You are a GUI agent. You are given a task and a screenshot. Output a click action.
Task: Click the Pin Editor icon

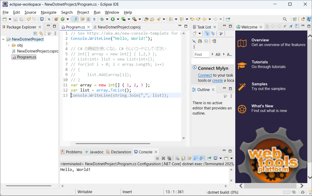[228, 19]
